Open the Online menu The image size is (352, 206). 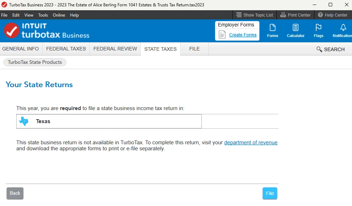click(59, 15)
